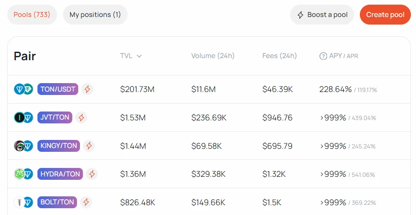Click the HYDRA/TON token pair icons
The height and width of the screenshot is (215, 416).
pyautogui.click(x=23, y=174)
